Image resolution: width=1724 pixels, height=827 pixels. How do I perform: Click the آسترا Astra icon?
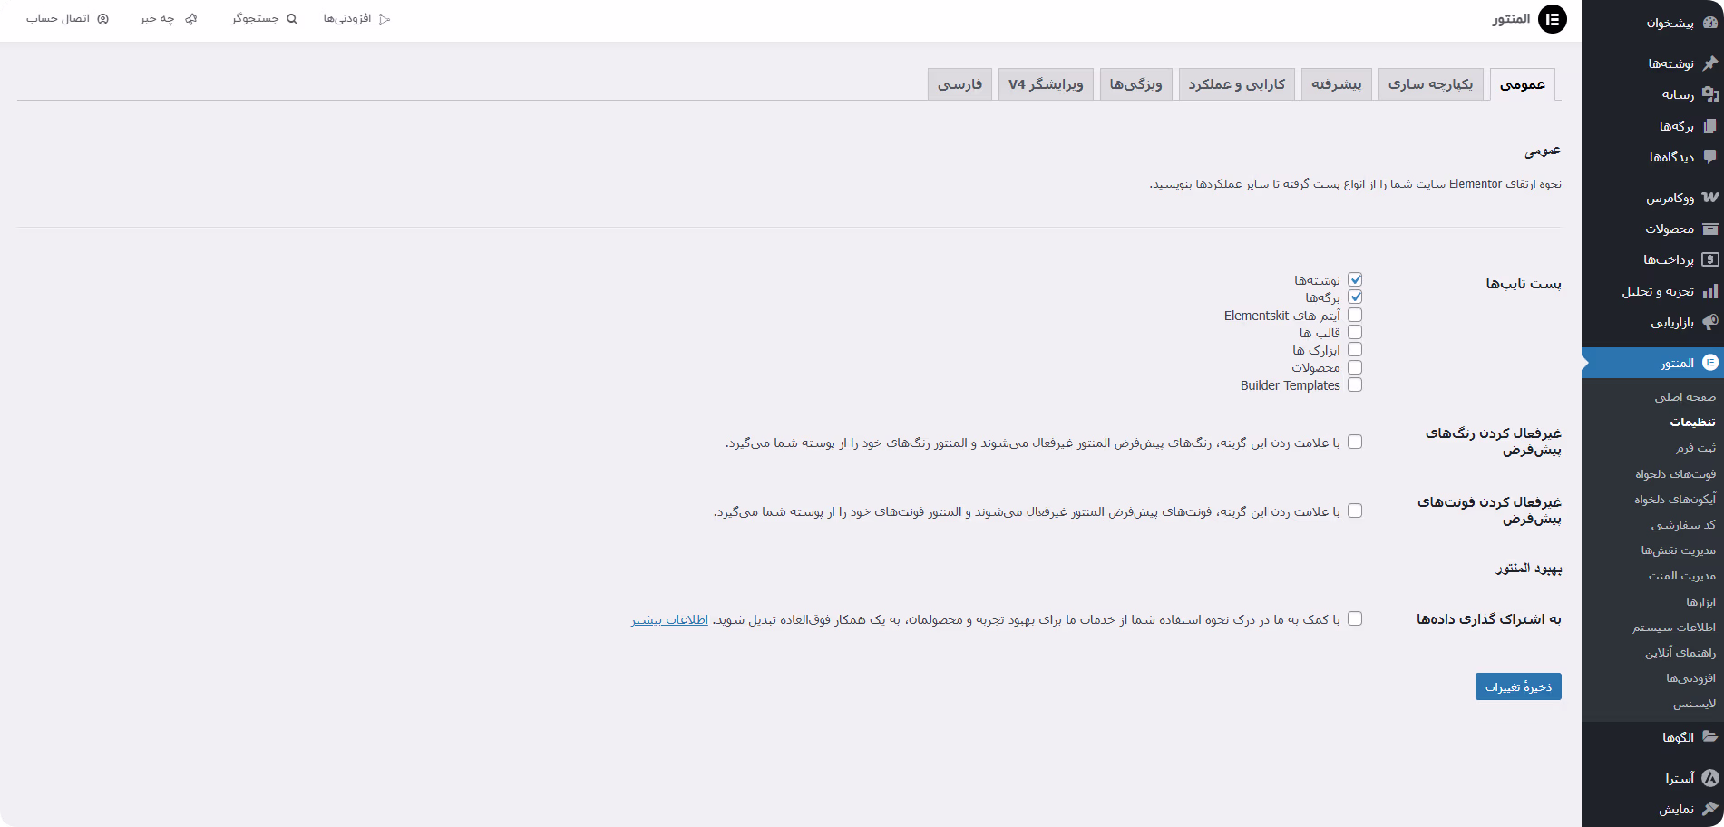pos(1710,778)
